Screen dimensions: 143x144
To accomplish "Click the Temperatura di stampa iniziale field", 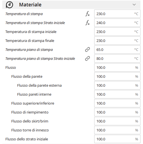I will [117, 32].
